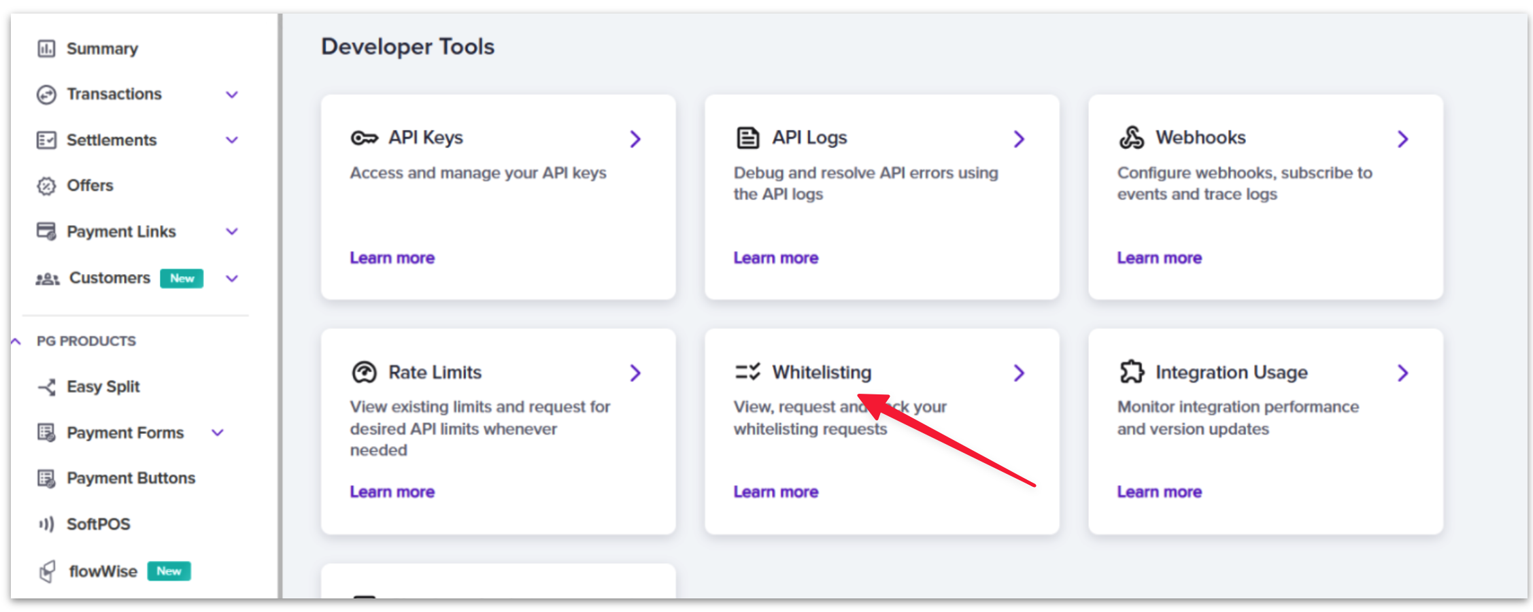Click the Summary sidebar icon

click(x=46, y=49)
